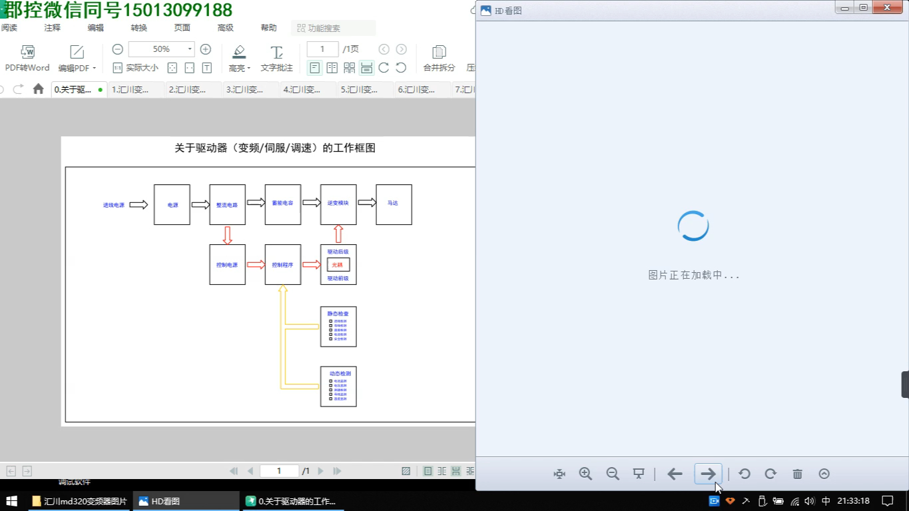
Task: Click the page number input in PDF toolbar
Action: tap(322, 49)
